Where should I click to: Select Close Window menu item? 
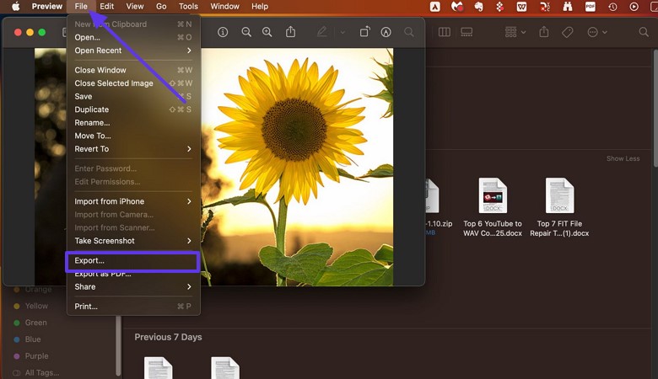point(133,70)
